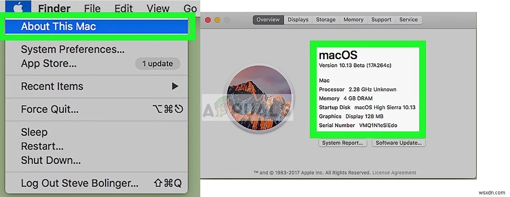Open the Apple logo menu
Image resolution: width=510 pixels, height=197 pixels.
(x=17, y=6)
